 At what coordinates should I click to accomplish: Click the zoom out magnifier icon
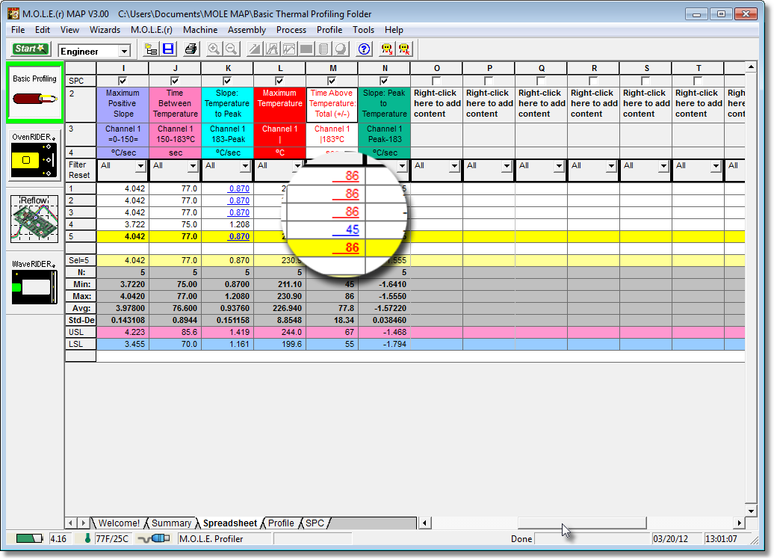pos(231,49)
